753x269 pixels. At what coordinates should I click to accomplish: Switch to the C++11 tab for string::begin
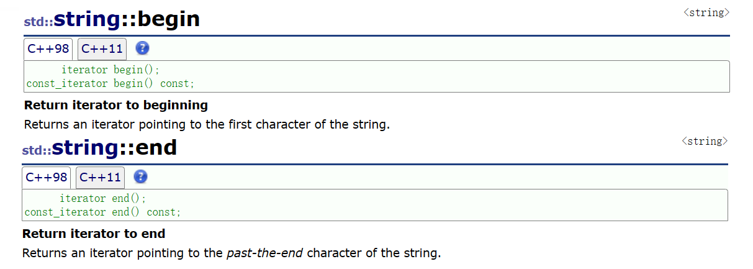coord(102,49)
